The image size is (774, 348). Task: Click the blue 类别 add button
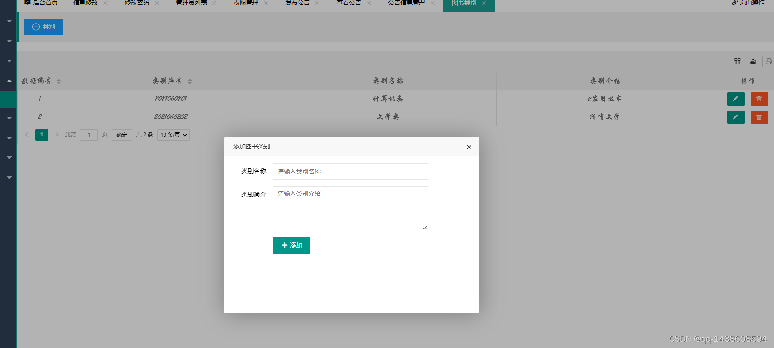point(44,27)
